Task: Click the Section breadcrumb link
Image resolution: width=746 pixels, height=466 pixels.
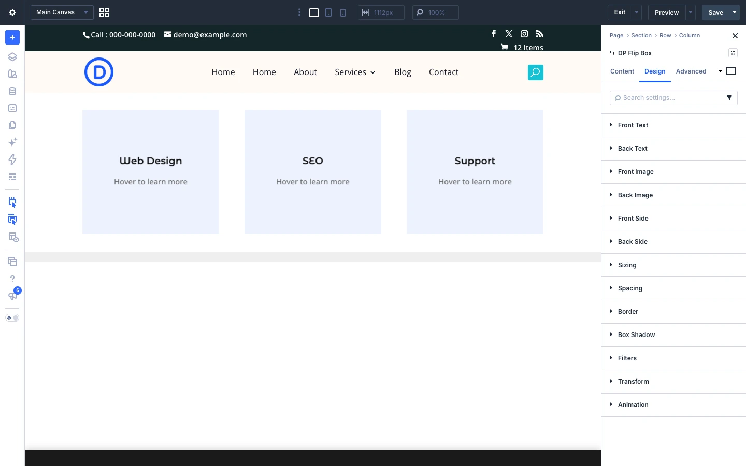Action: point(641,35)
